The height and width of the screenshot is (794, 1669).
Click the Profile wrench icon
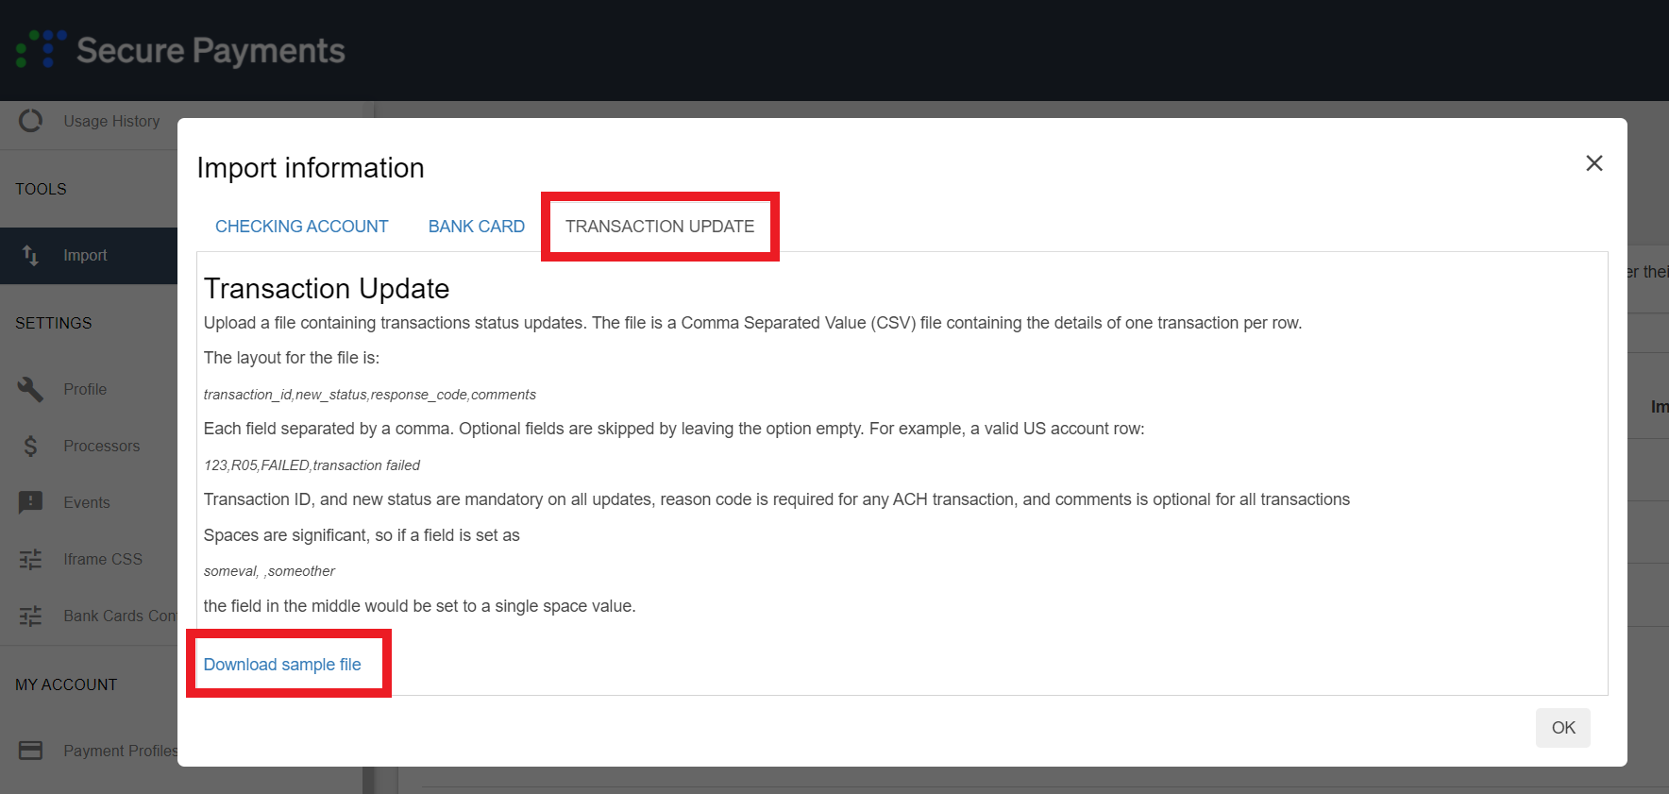pos(30,389)
